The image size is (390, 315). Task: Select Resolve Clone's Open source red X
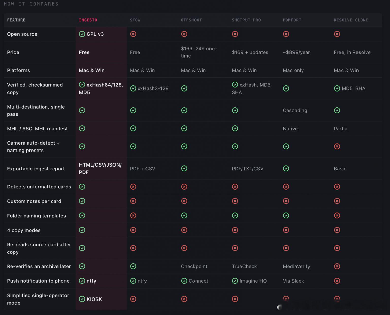[337, 34]
